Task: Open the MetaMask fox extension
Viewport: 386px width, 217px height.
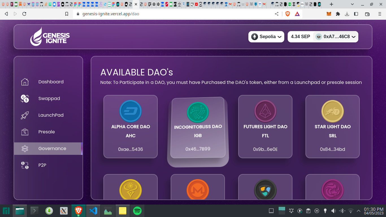Action: (329, 14)
